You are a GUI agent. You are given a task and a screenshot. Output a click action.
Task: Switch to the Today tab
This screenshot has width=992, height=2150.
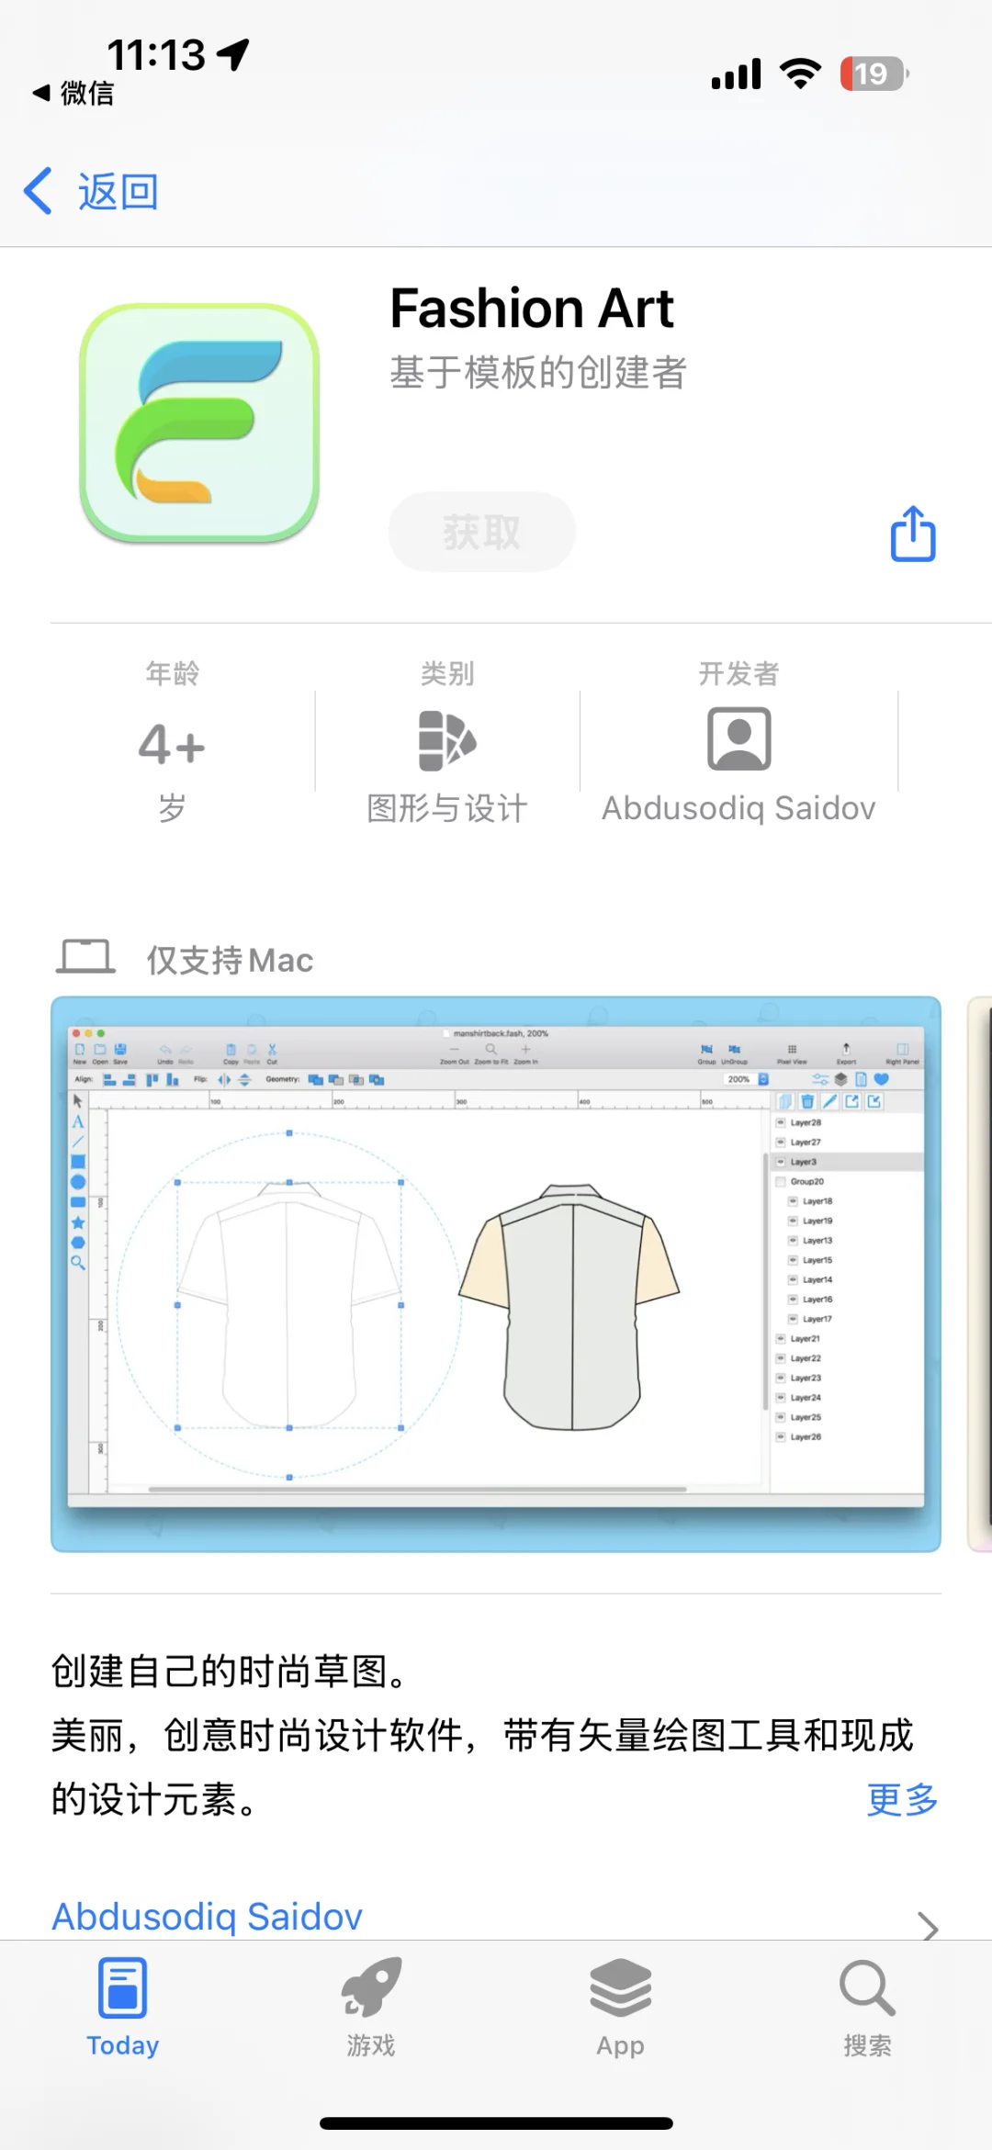[x=123, y=2007]
